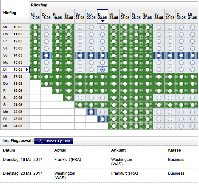Choose outbound Mo 15.05 with return So 28.05
The width and height of the screenshot is (199, 184).
pos(159,63)
